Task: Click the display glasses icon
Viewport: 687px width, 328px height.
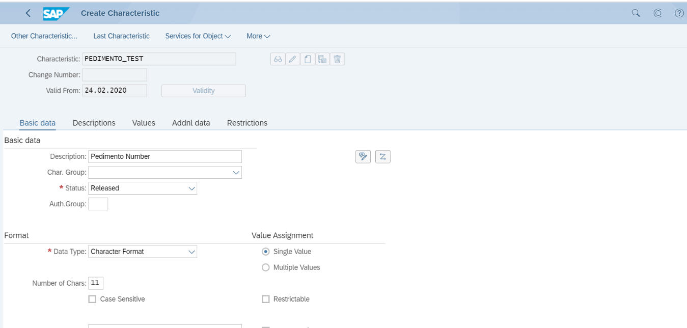Action: pos(278,59)
